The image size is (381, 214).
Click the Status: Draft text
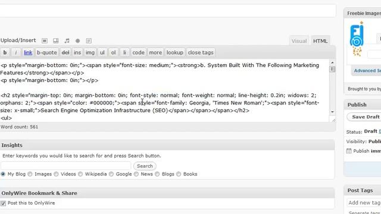tap(361, 131)
